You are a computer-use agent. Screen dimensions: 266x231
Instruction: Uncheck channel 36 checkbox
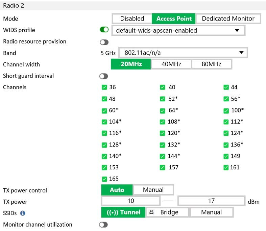pos(104,88)
